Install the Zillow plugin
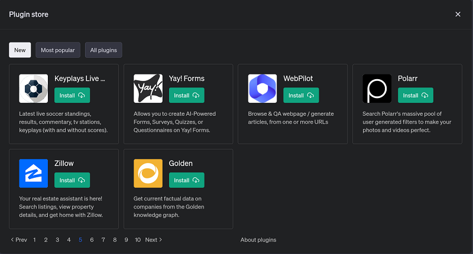473x254 pixels. 72,180
